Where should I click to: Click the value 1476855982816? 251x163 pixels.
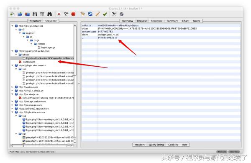pos(108,38)
